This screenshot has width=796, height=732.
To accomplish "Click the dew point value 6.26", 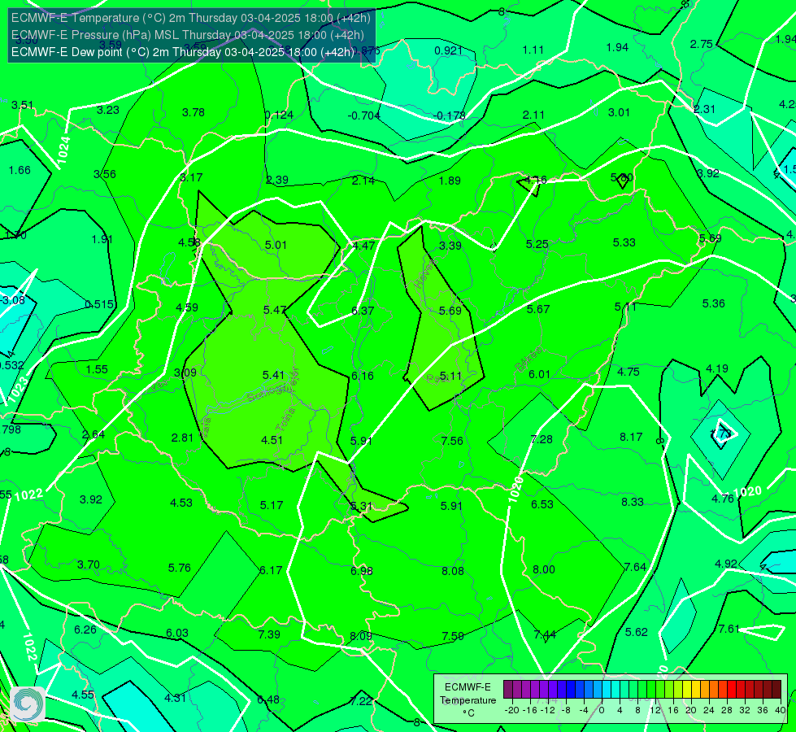I will (x=85, y=630).
